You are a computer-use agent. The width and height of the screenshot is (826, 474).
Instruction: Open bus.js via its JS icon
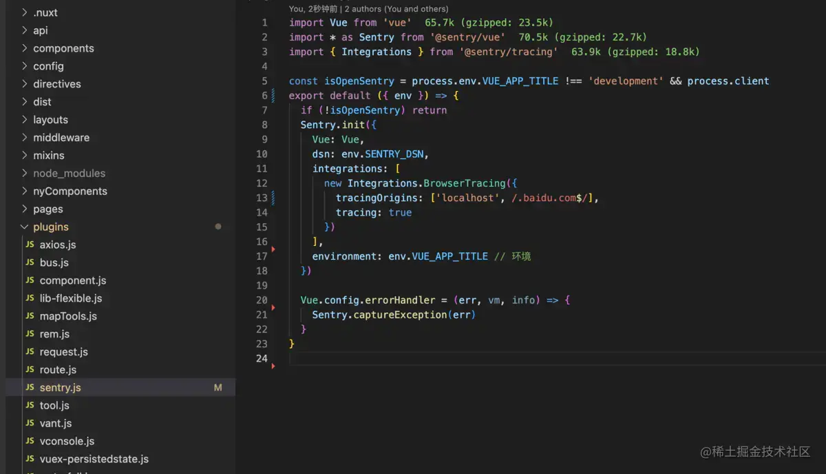click(30, 262)
